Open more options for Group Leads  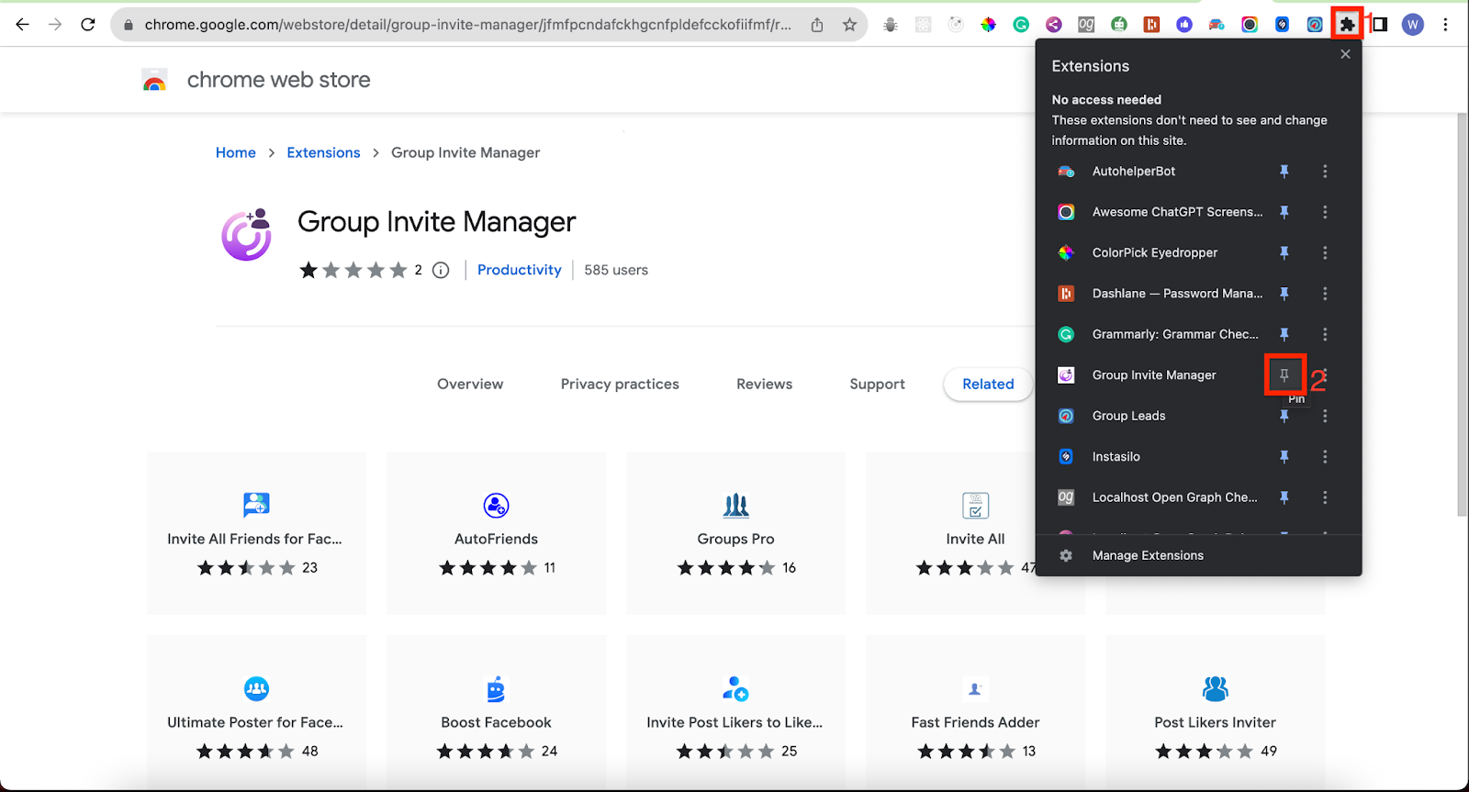pos(1325,416)
